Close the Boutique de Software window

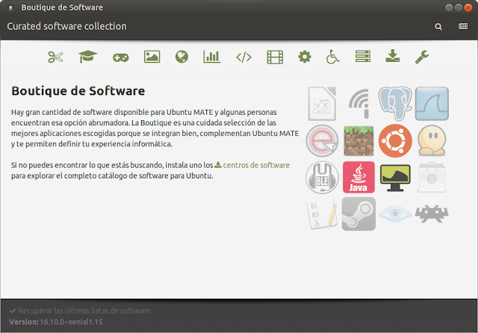(468, 7)
